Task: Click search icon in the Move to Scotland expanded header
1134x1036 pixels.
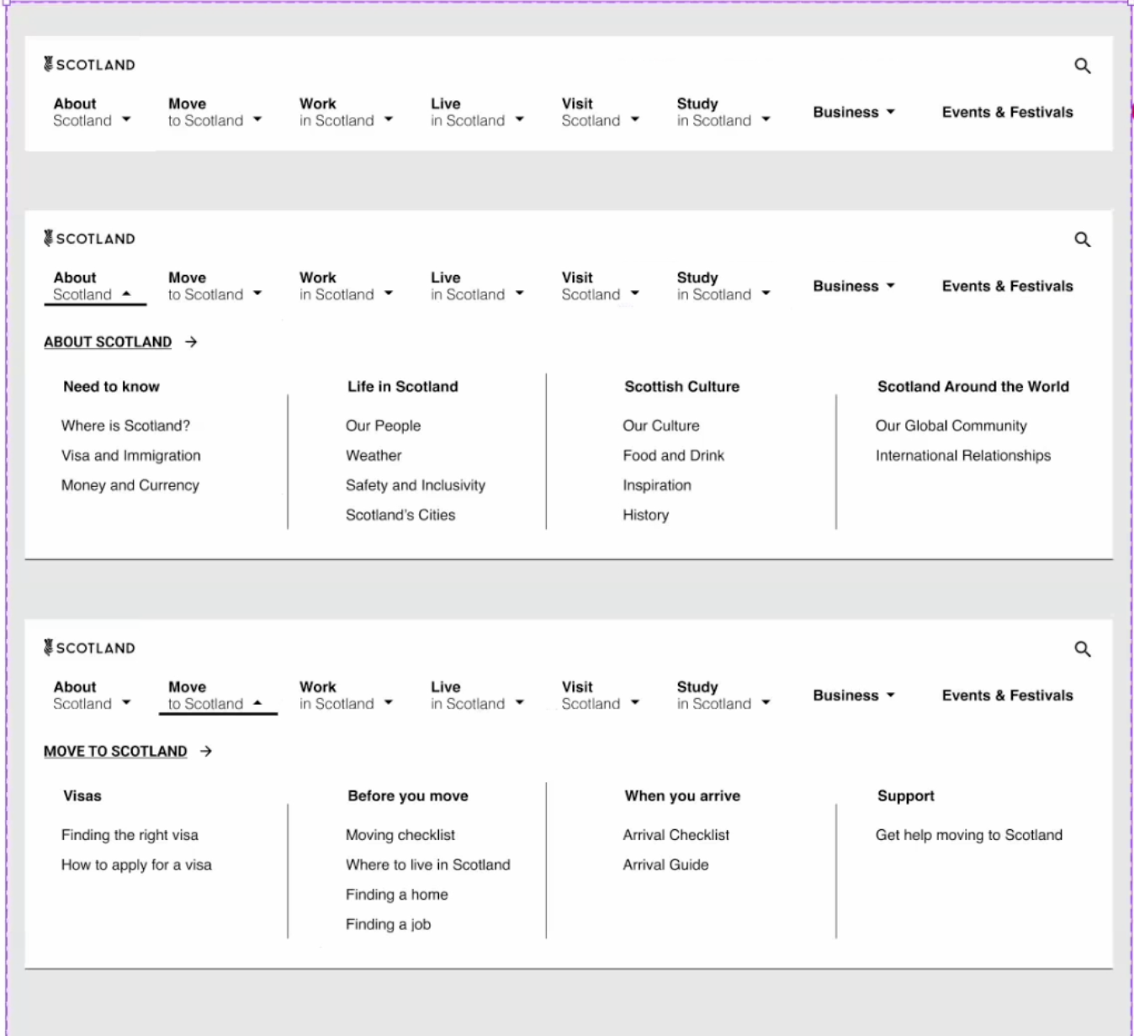Action: (1082, 649)
